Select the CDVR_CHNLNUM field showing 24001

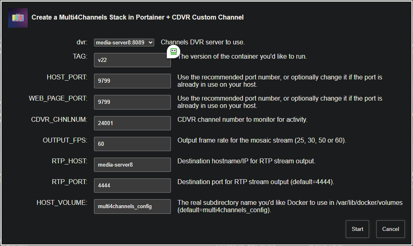[x=132, y=123]
